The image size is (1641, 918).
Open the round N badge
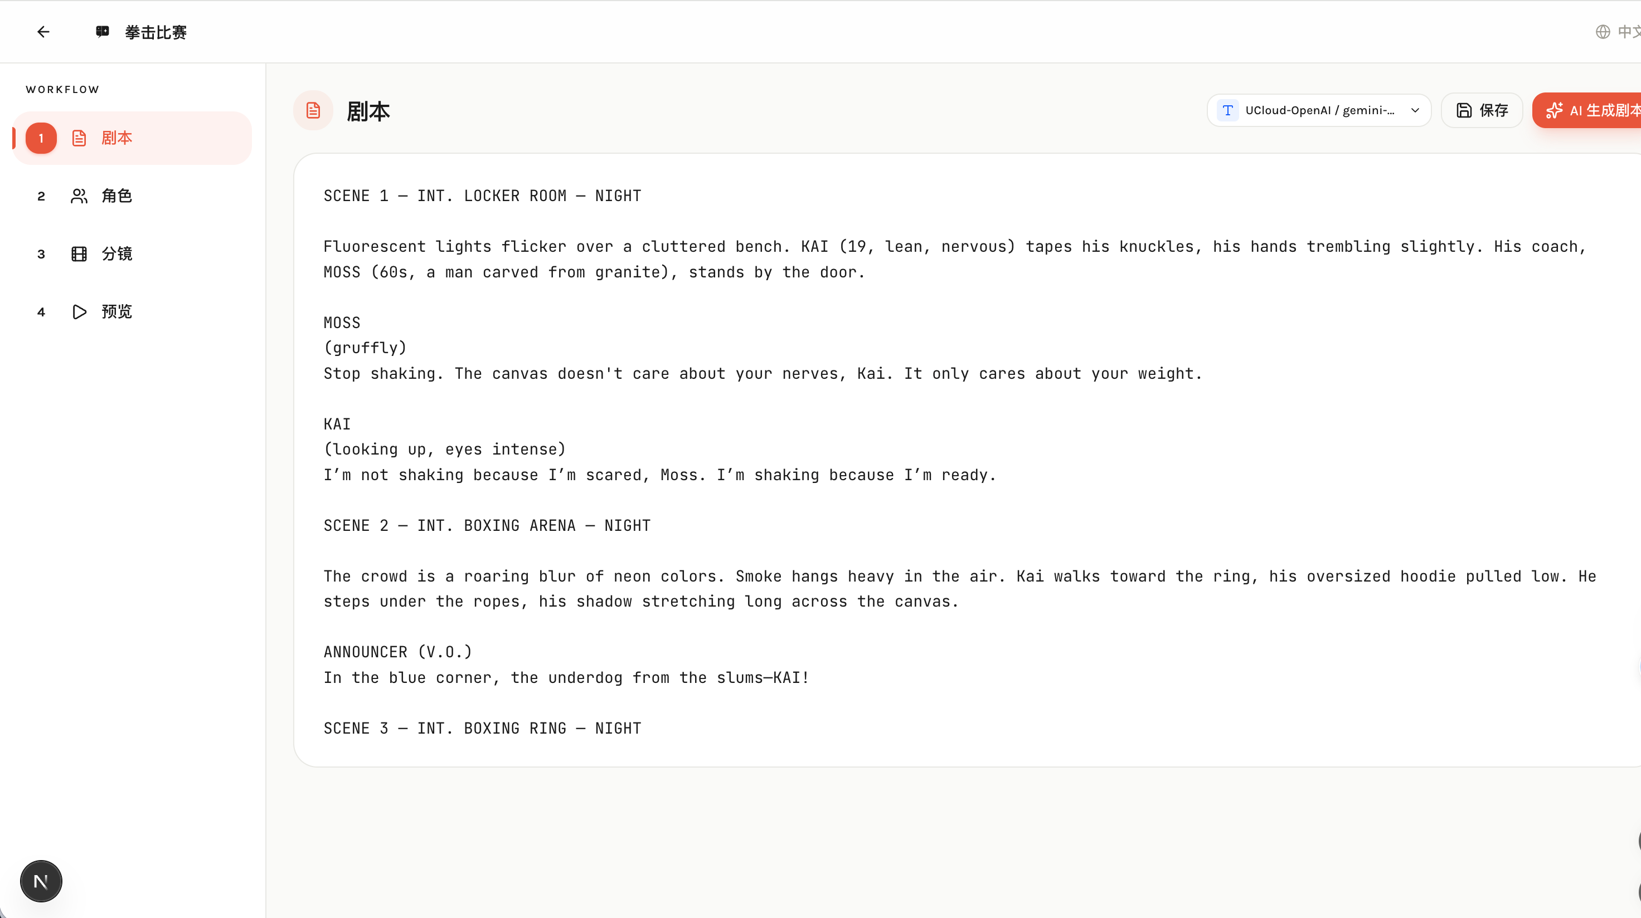click(41, 881)
